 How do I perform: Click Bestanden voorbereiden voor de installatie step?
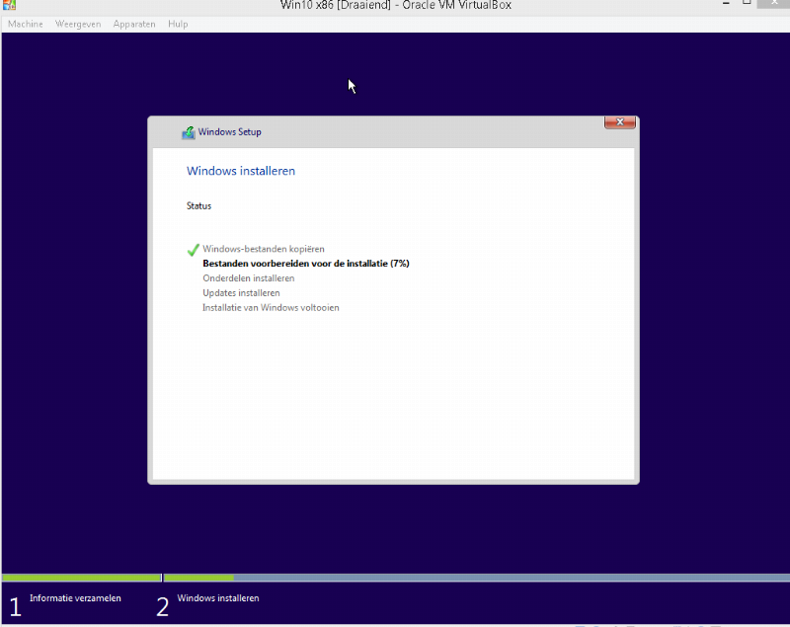coord(305,264)
